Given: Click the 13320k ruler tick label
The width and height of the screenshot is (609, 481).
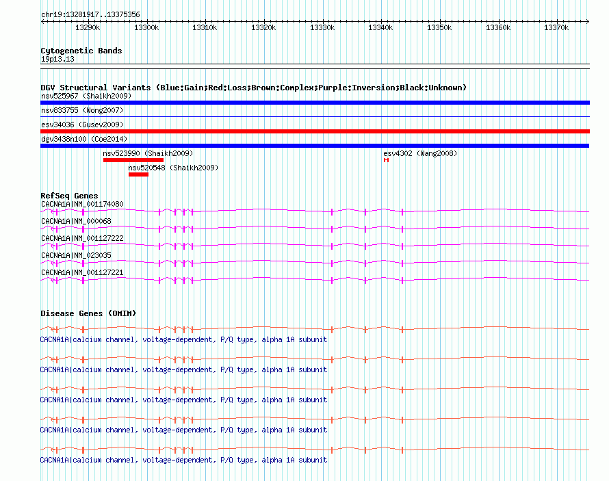Looking at the screenshot, I should click(x=263, y=27).
